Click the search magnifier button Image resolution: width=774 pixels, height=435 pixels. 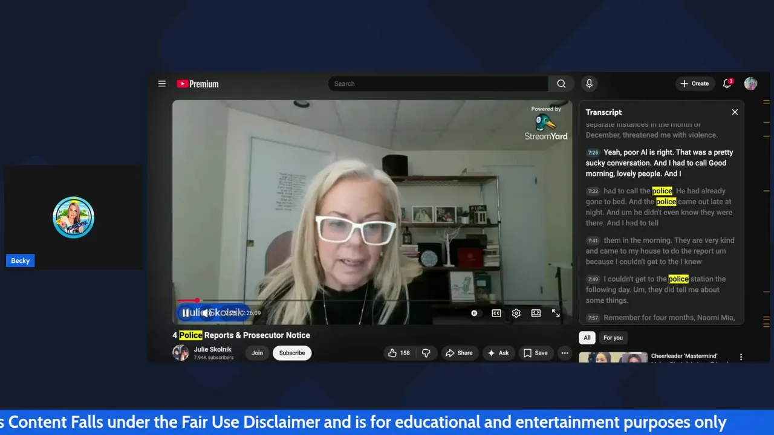[x=561, y=84]
